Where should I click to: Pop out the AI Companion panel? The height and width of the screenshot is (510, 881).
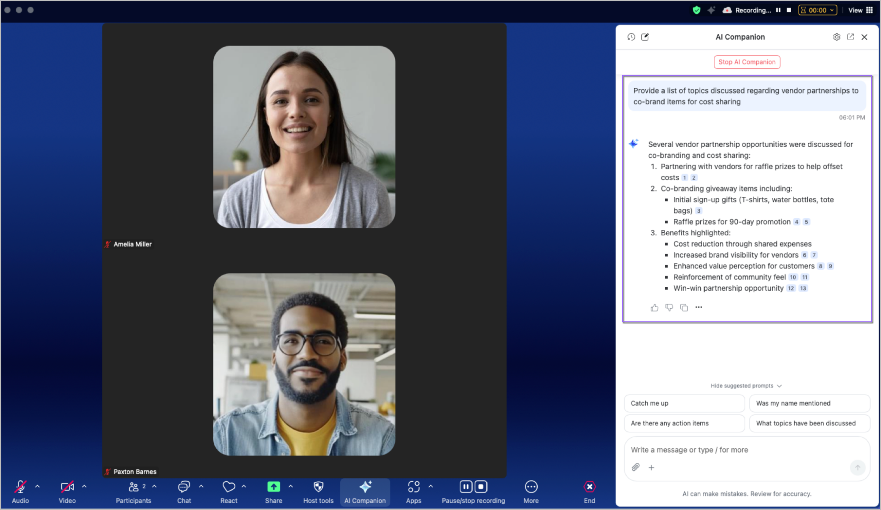pos(851,37)
